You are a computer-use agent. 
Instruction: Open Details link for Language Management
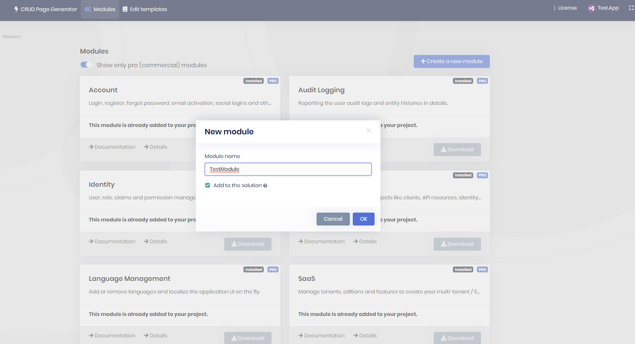(156, 336)
